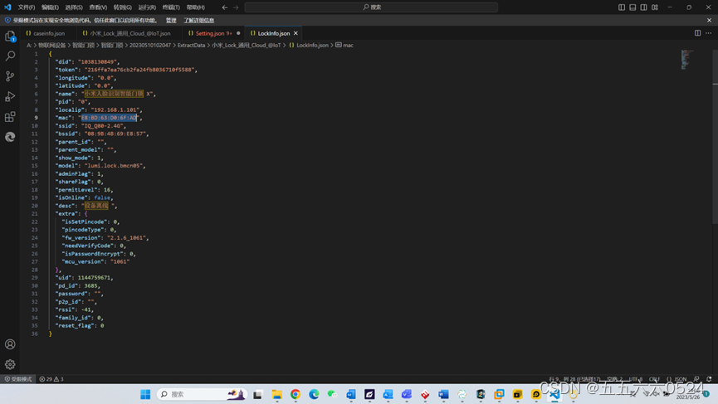Open WeChat from the taskbar
The width and height of the screenshot is (718, 404).
(x=332, y=394)
